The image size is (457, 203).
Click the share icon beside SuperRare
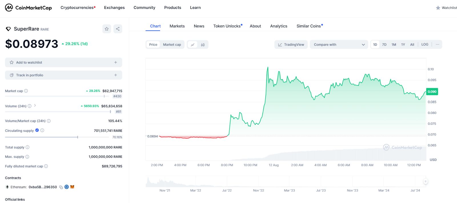[x=118, y=29]
